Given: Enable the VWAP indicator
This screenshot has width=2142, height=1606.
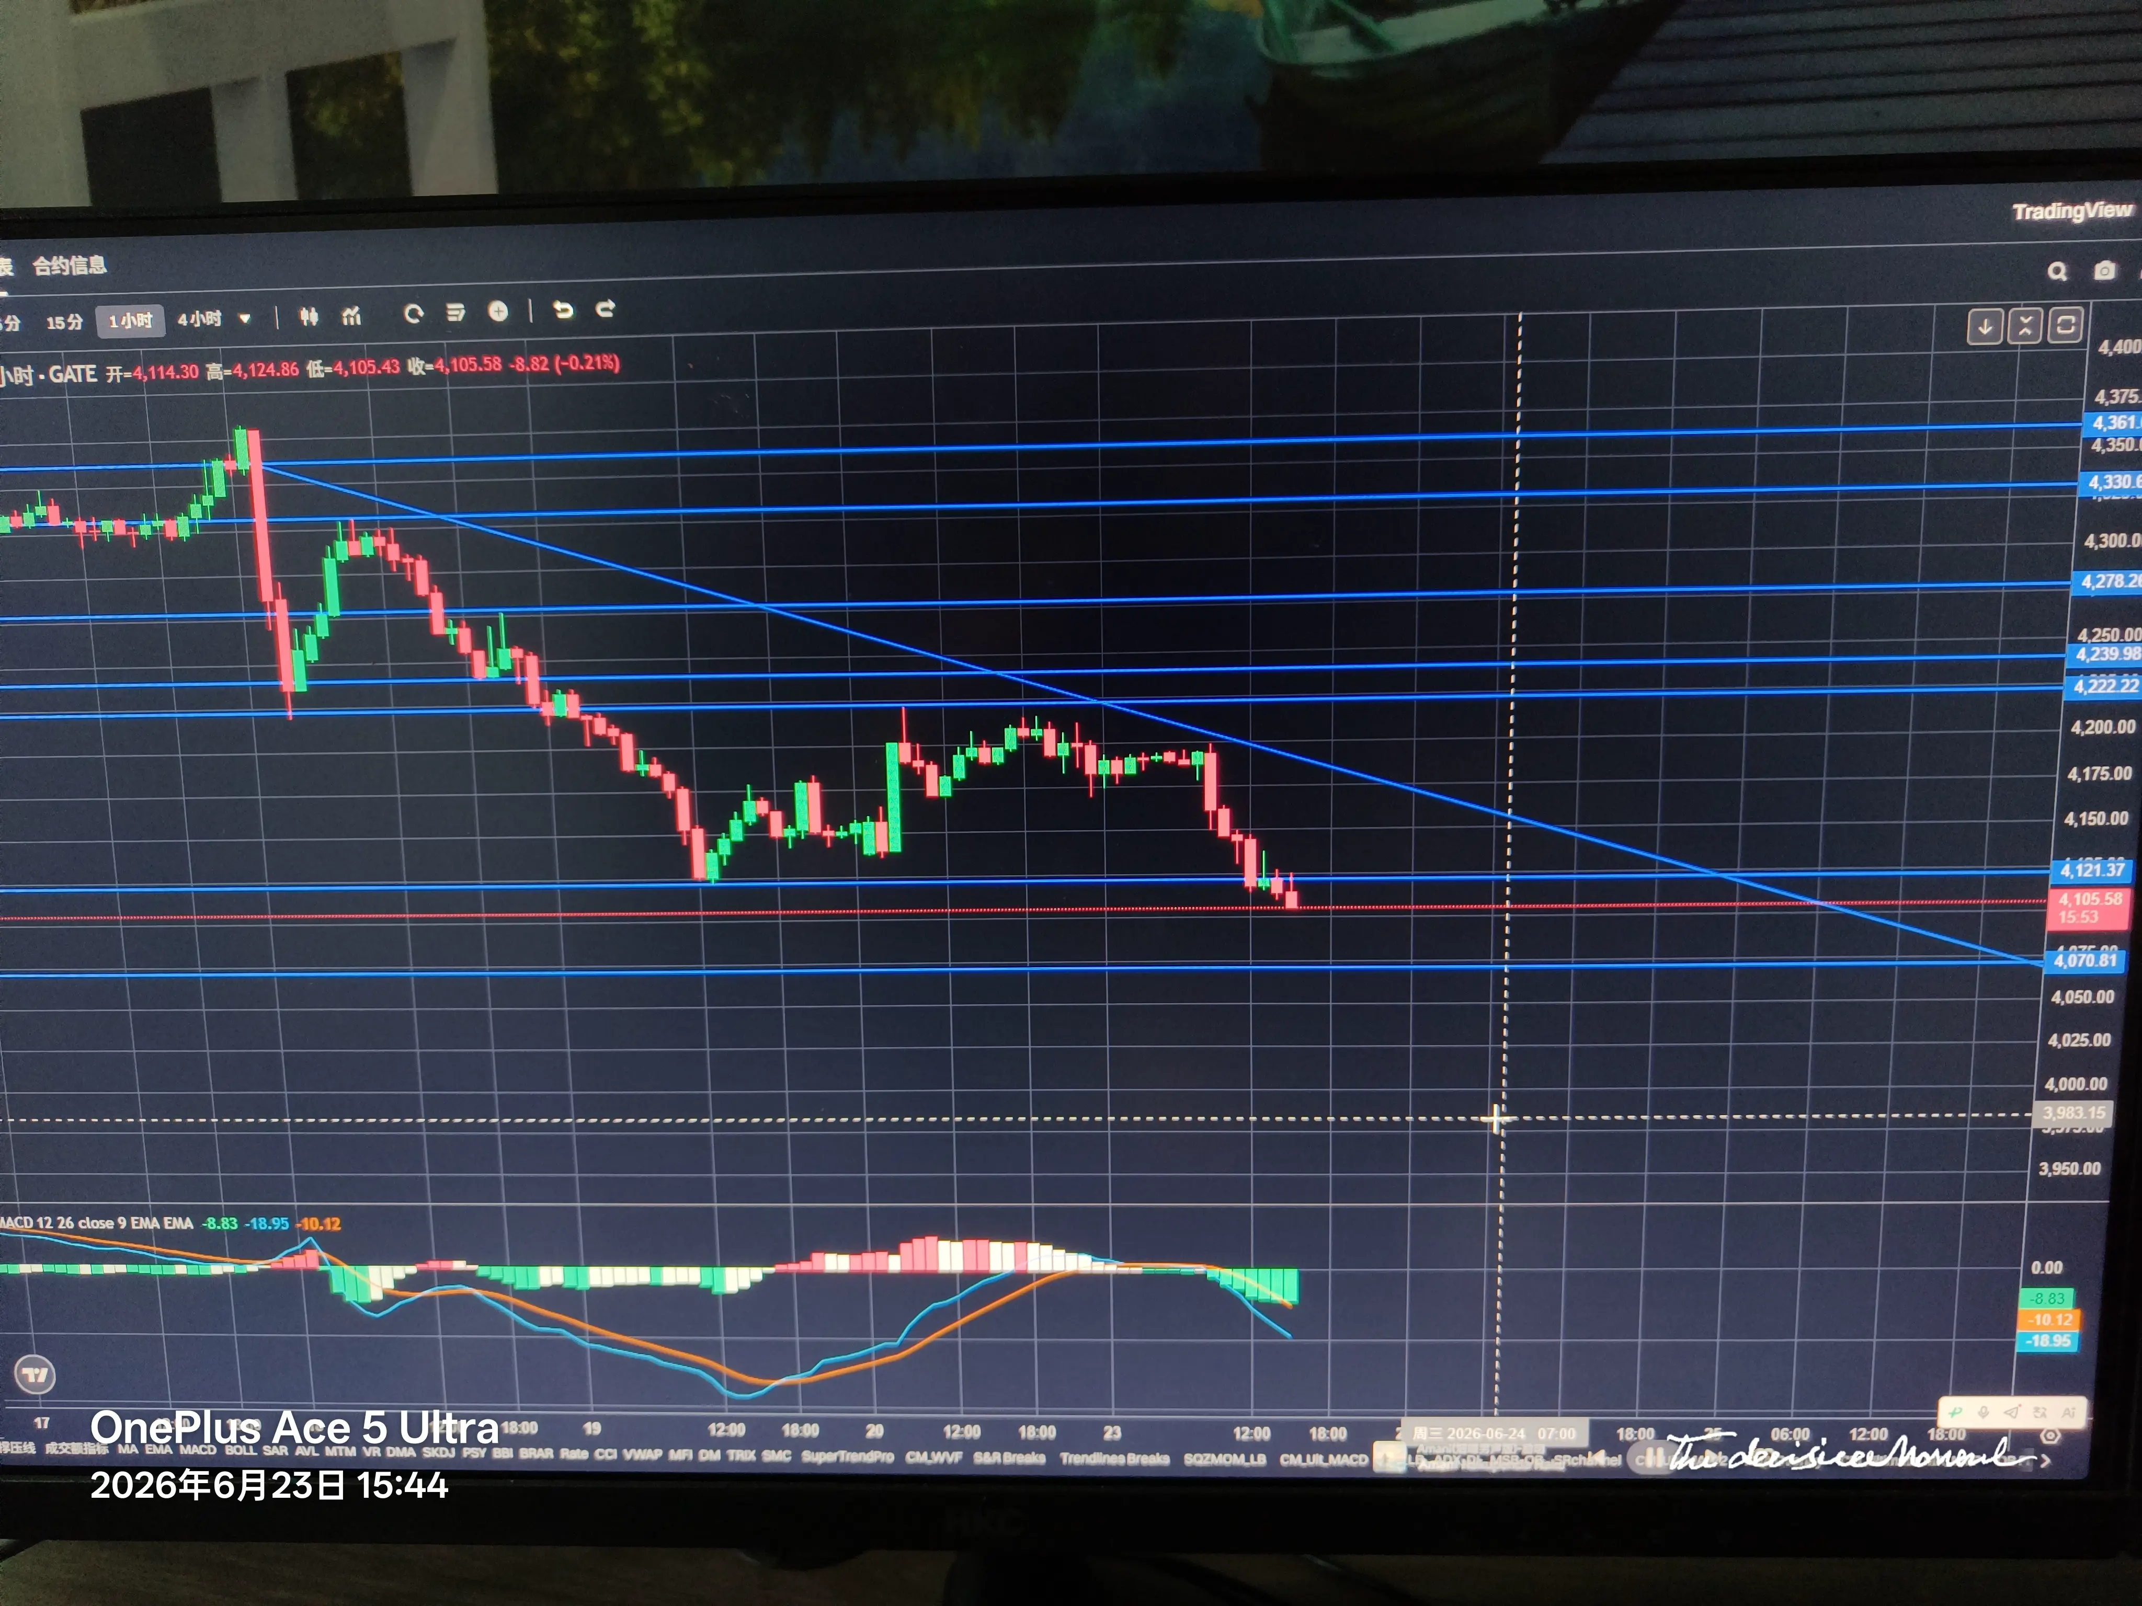Looking at the screenshot, I should pyautogui.click(x=643, y=1454).
